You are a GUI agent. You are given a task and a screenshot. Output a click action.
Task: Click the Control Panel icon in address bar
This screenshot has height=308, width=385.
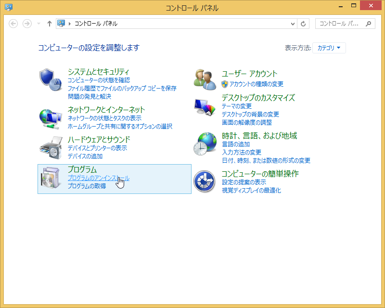[61, 23]
